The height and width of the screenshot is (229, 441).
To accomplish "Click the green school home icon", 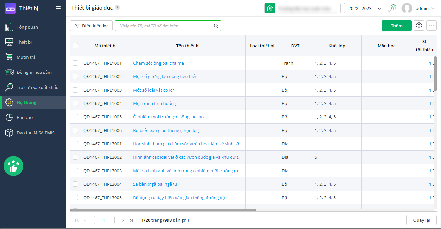I will 270,8.
